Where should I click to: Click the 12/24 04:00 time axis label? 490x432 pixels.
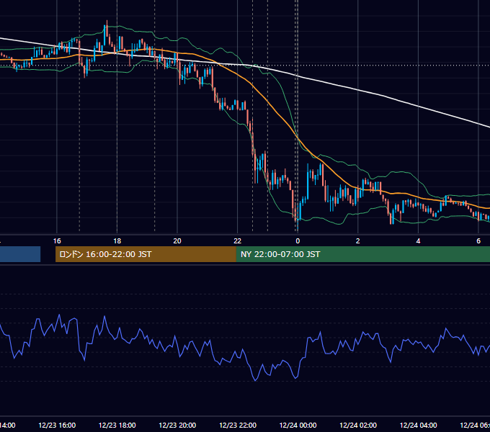[419, 425]
